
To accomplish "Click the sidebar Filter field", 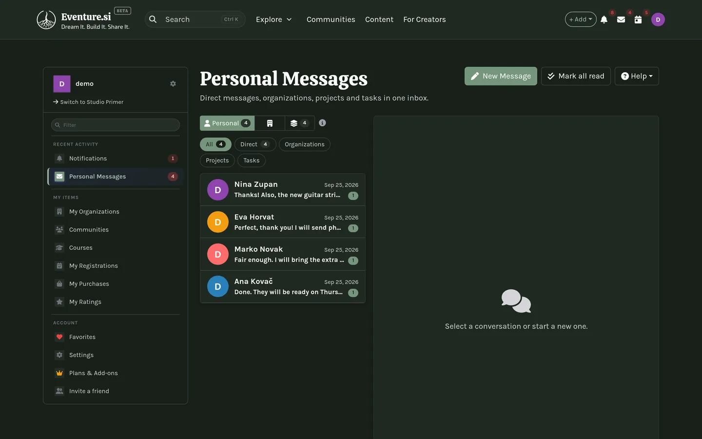I will [116, 125].
